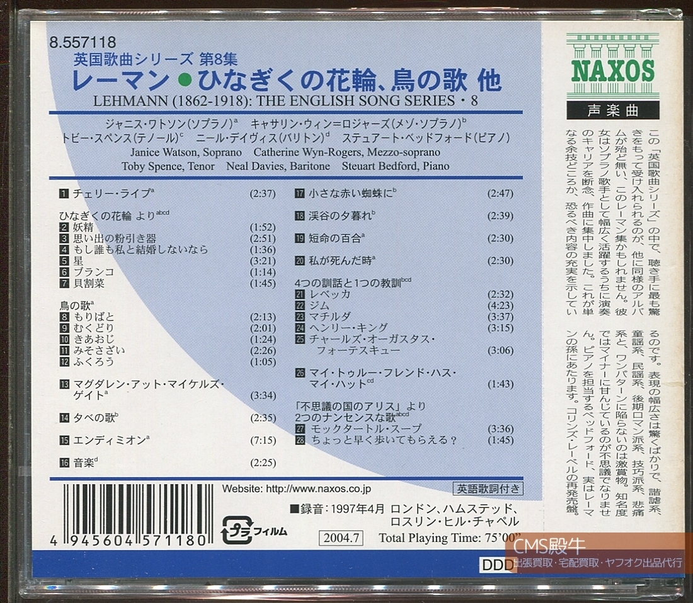Screen dimensions: 693x603
Task: Select track title 思い出の粉引き器
Action: 115,239
